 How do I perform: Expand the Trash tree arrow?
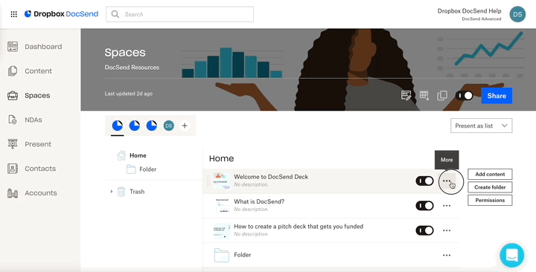point(112,192)
